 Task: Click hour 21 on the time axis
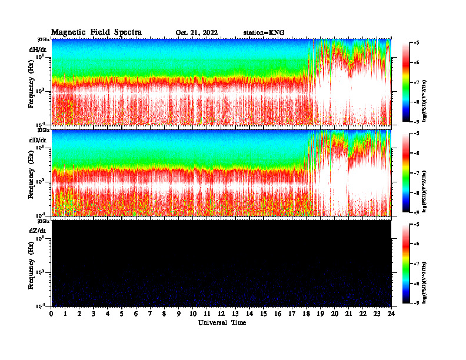pos(348,314)
